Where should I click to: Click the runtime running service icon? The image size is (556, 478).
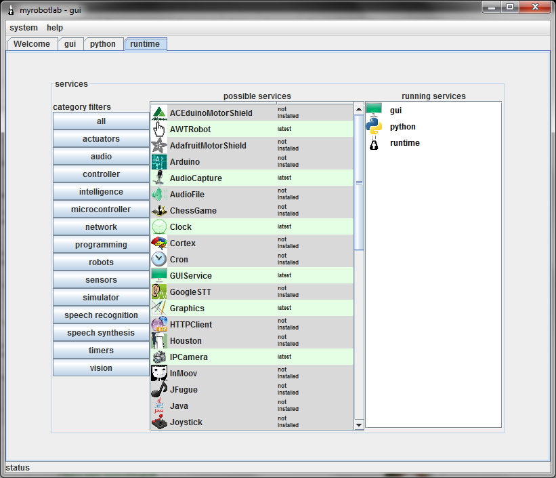374,143
